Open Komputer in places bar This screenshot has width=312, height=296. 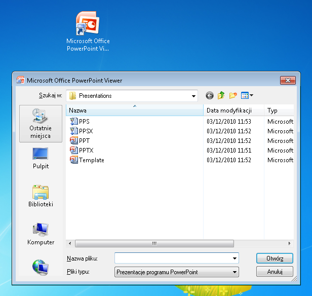41,234
